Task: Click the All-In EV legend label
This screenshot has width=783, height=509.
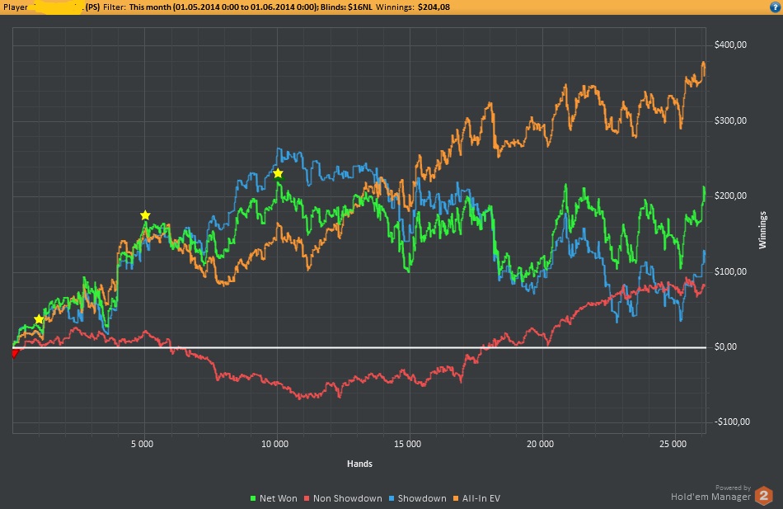Action: [x=481, y=498]
